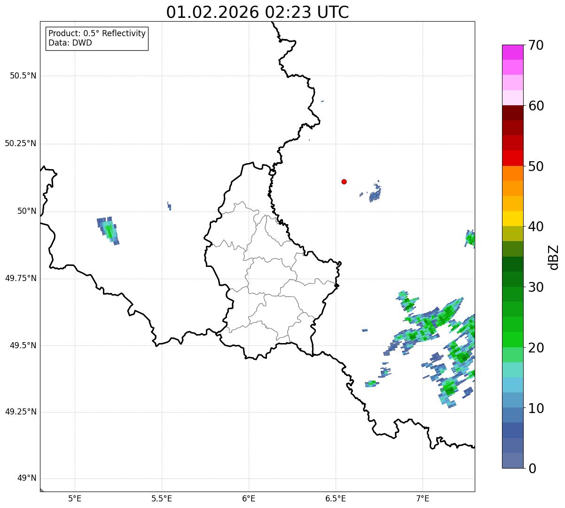The image size is (565, 508).
Task: Click the 0 tick on the colorbar
Action: 532,469
